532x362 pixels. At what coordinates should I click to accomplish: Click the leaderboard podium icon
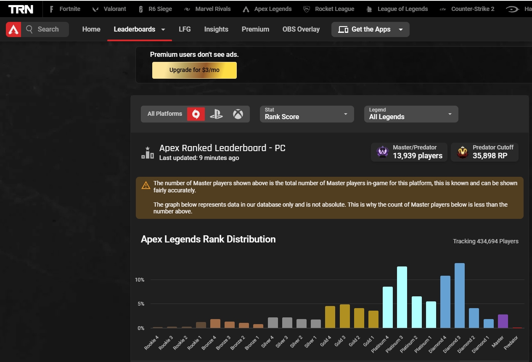click(148, 153)
